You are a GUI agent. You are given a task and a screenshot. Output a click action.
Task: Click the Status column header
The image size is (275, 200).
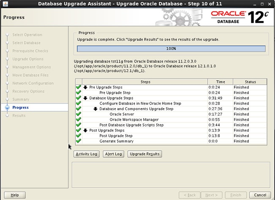click(250, 82)
